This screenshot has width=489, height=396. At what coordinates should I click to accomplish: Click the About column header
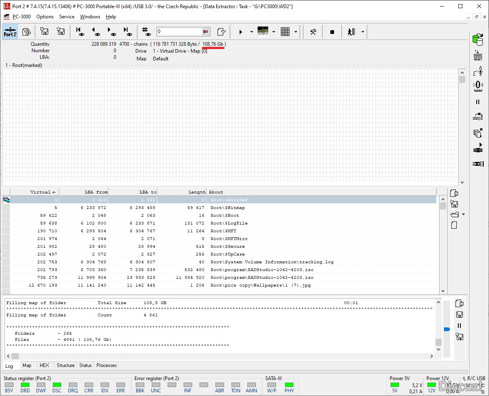[321, 192]
